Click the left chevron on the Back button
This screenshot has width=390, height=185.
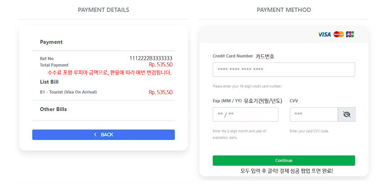(x=95, y=135)
